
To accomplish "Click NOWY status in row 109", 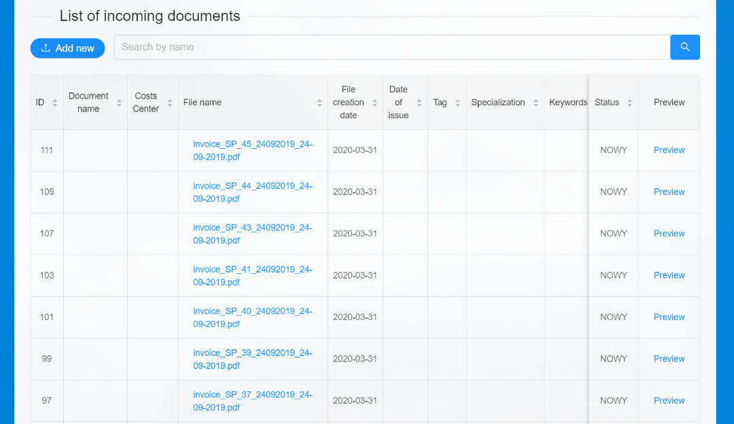I will pos(614,192).
